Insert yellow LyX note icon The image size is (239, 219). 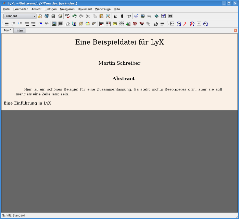(115, 24)
